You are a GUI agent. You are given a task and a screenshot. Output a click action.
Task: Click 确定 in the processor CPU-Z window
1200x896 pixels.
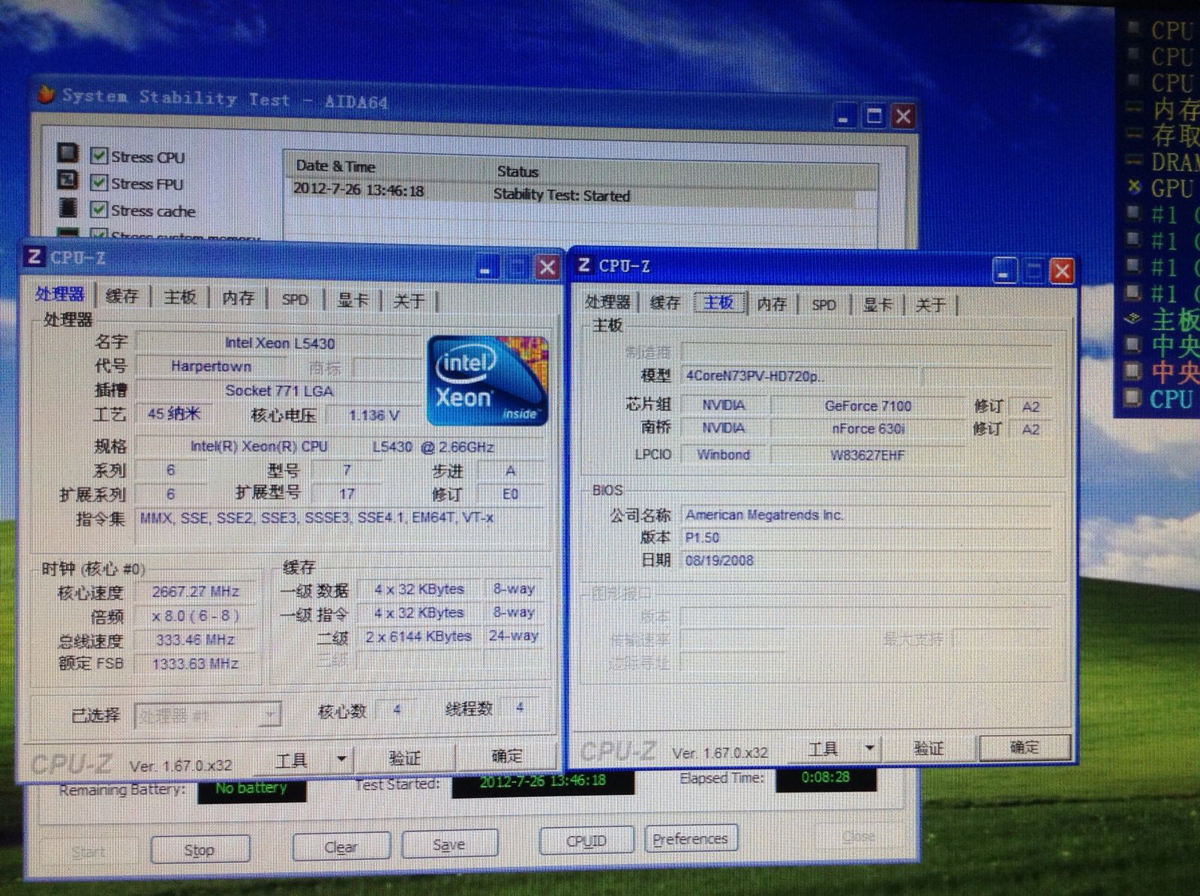click(x=507, y=756)
